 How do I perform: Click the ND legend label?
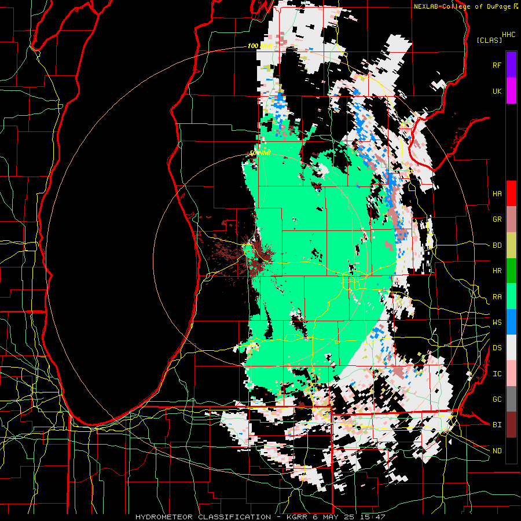pyautogui.click(x=497, y=450)
